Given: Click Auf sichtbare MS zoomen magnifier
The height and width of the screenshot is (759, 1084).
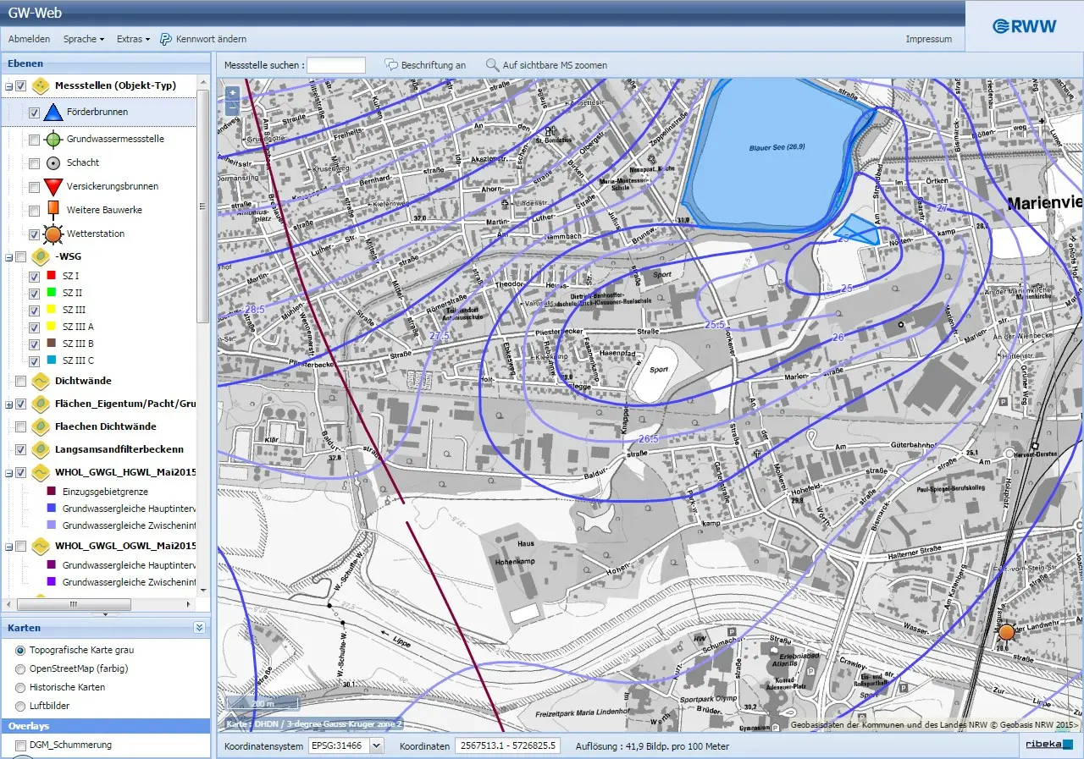Looking at the screenshot, I should [x=492, y=65].
